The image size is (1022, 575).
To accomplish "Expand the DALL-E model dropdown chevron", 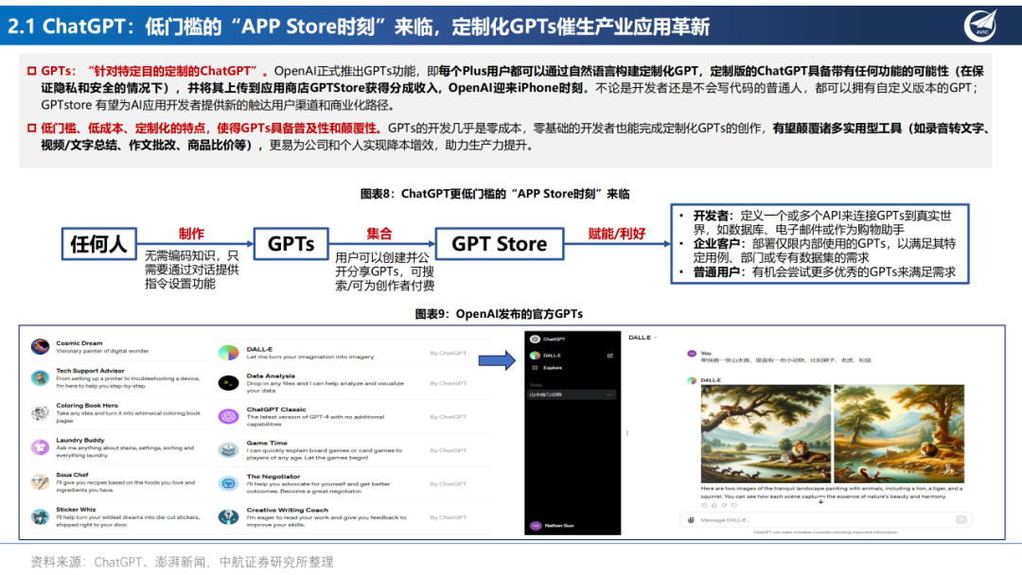I will (x=655, y=338).
